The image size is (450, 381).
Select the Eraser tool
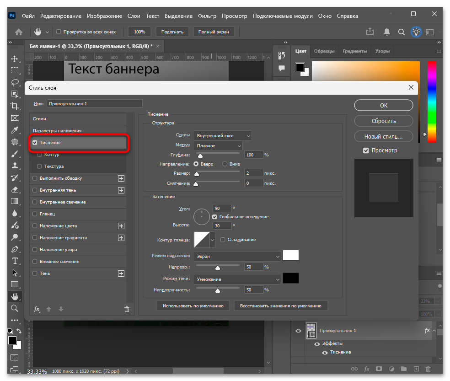(14, 189)
